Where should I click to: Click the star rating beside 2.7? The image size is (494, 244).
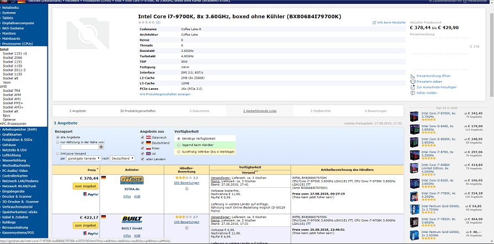[184, 217]
